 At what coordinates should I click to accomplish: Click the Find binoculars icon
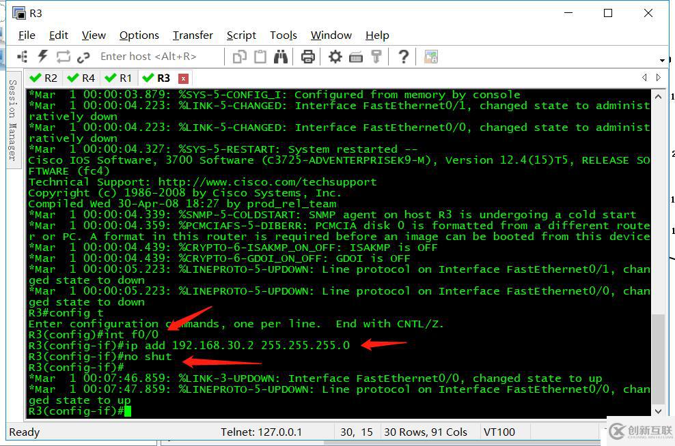pyautogui.click(x=281, y=57)
